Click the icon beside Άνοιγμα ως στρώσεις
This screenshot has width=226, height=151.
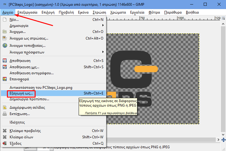5,38
